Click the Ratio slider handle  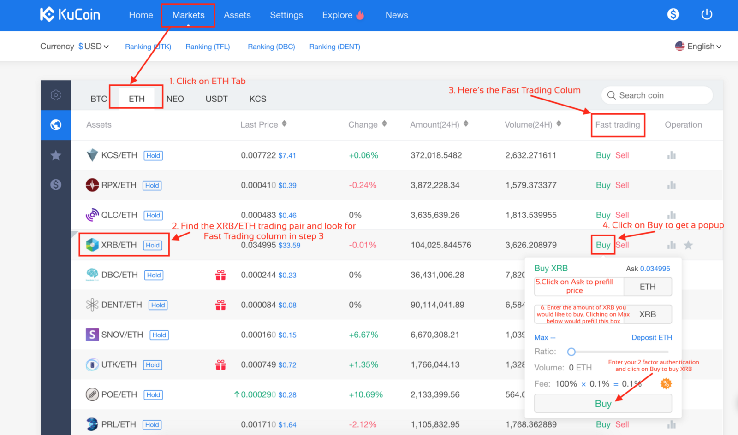tap(571, 352)
